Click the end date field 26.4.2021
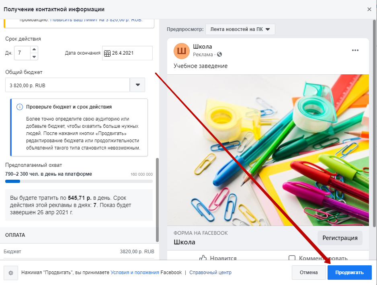 127,53
